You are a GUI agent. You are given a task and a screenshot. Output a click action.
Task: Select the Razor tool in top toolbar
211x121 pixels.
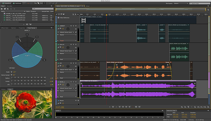[38, 3]
